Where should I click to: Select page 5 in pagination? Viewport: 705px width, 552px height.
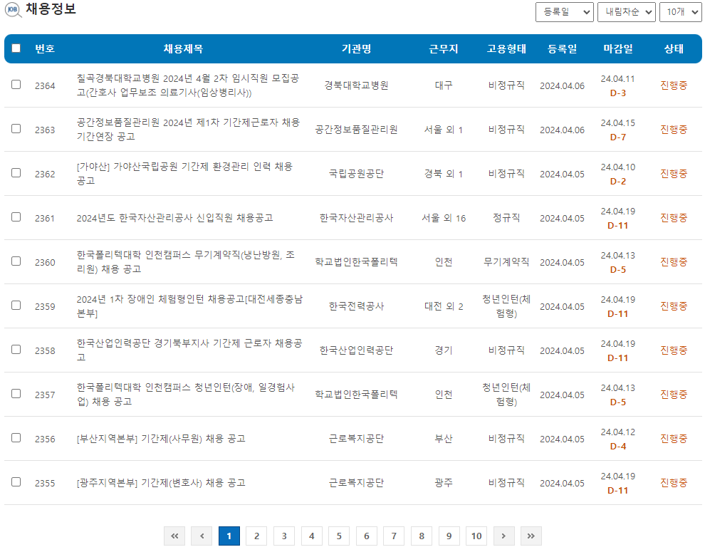tap(338, 536)
